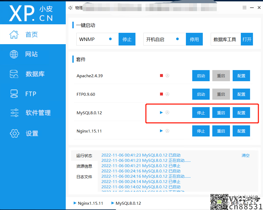Click the QR code image
This screenshot has width=263, height=210.
point(219,202)
